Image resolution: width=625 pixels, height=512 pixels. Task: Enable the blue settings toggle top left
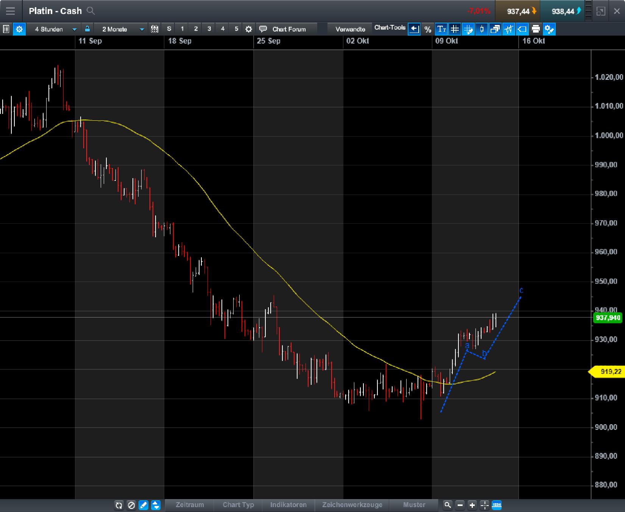[x=19, y=29]
